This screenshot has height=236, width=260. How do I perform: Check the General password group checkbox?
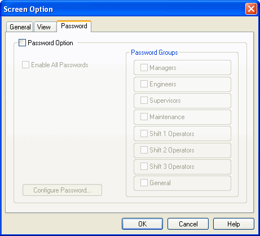[144, 183]
